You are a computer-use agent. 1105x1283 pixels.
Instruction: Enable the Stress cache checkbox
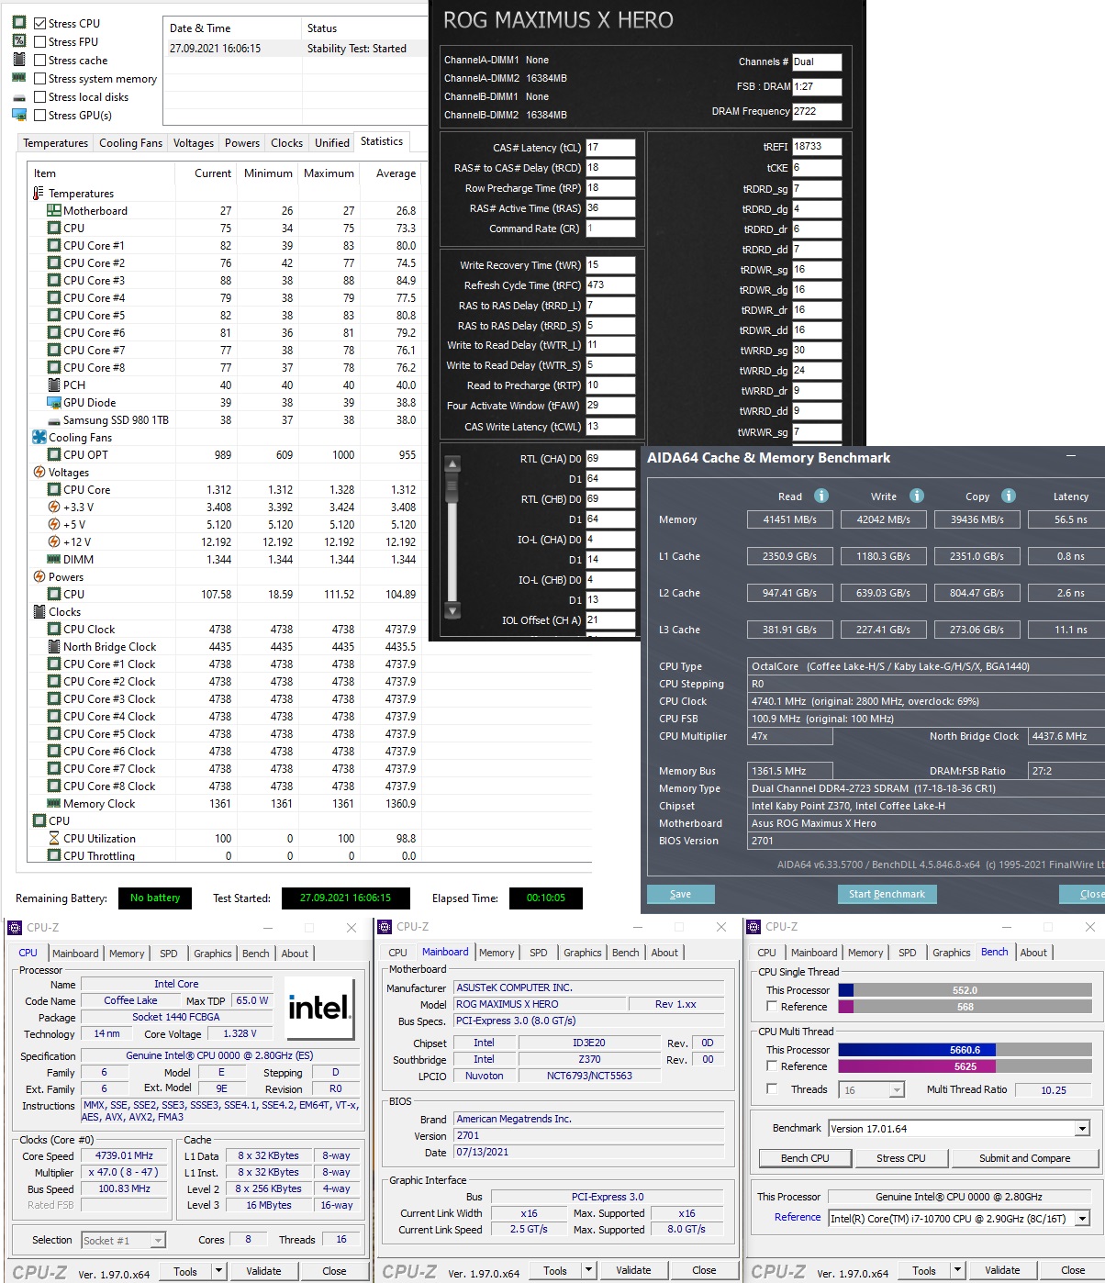[x=39, y=60]
